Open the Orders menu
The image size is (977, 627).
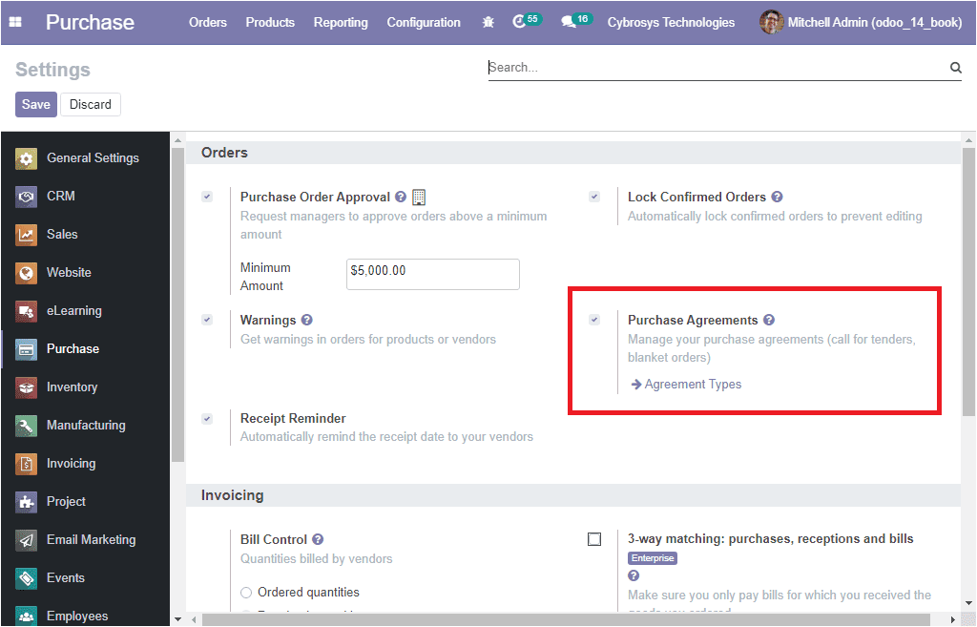point(208,23)
